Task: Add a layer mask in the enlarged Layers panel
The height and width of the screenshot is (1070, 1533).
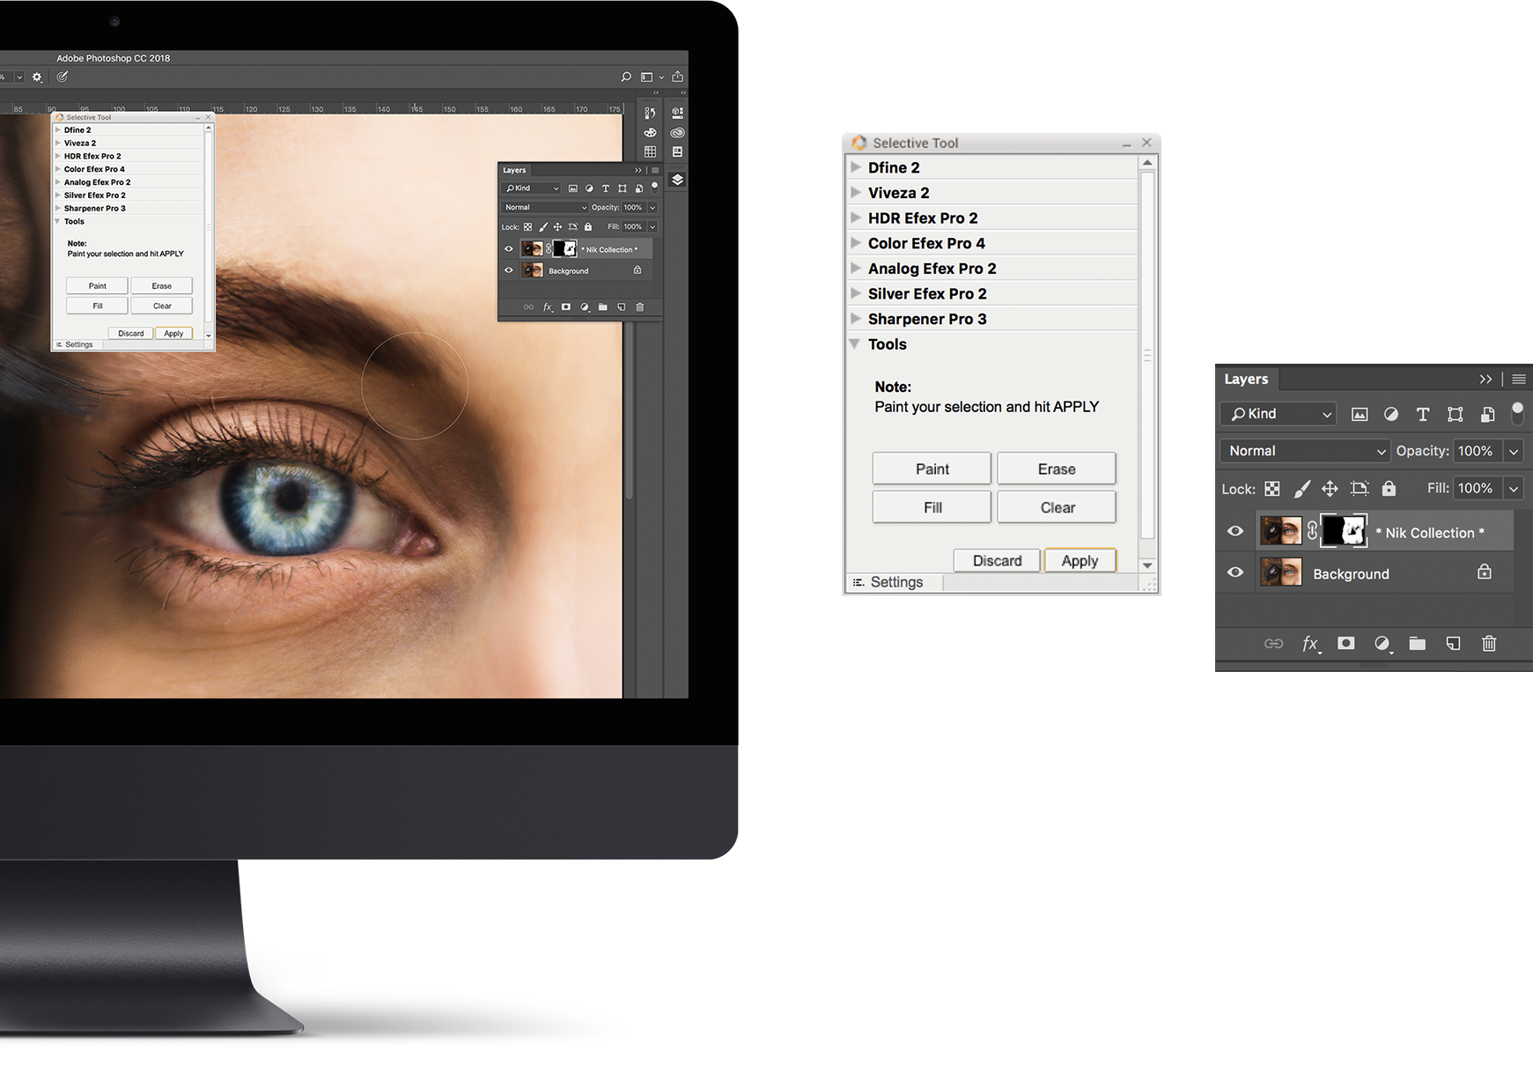Action: [1346, 644]
